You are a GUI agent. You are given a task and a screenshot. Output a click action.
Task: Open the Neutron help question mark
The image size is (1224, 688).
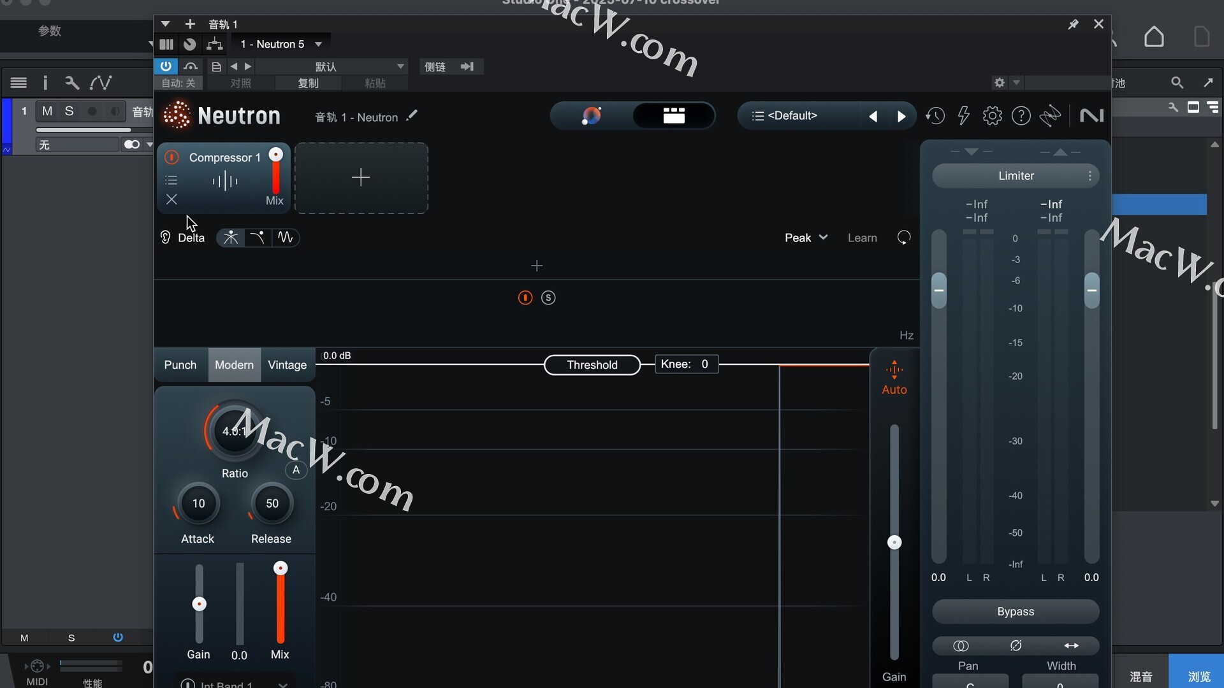(x=1021, y=116)
